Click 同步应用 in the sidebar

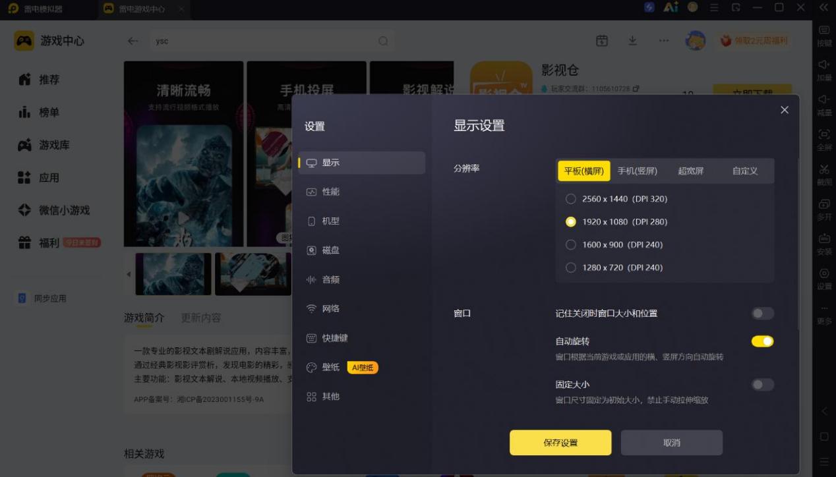(x=42, y=298)
